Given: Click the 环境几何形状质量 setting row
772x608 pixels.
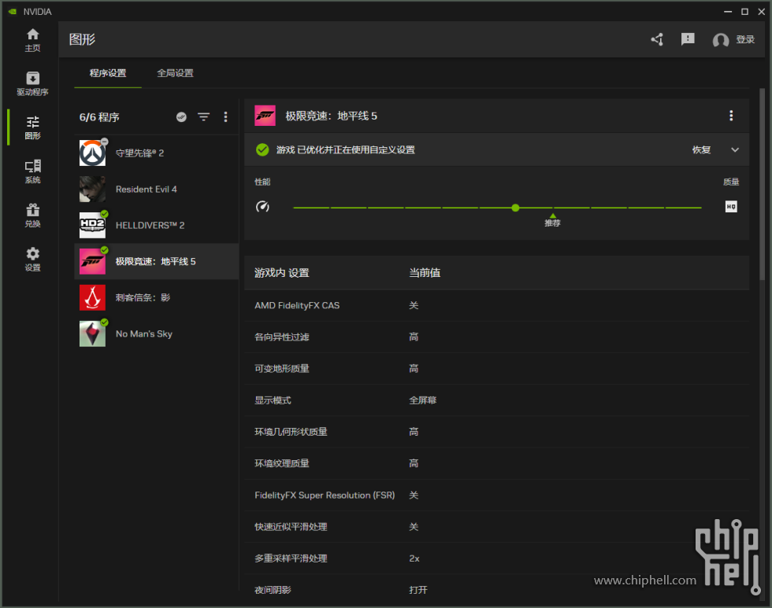Looking at the screenshot, I should click(496, 432).
